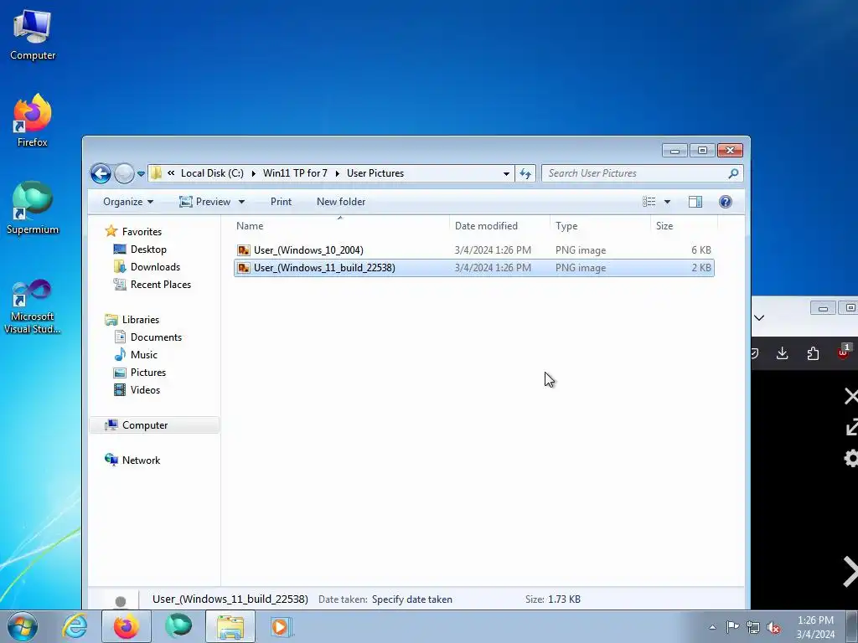The height and width of the screenshot is (643, 858).
Task: Open the Organize menu
Action: (x=128, y=202)
